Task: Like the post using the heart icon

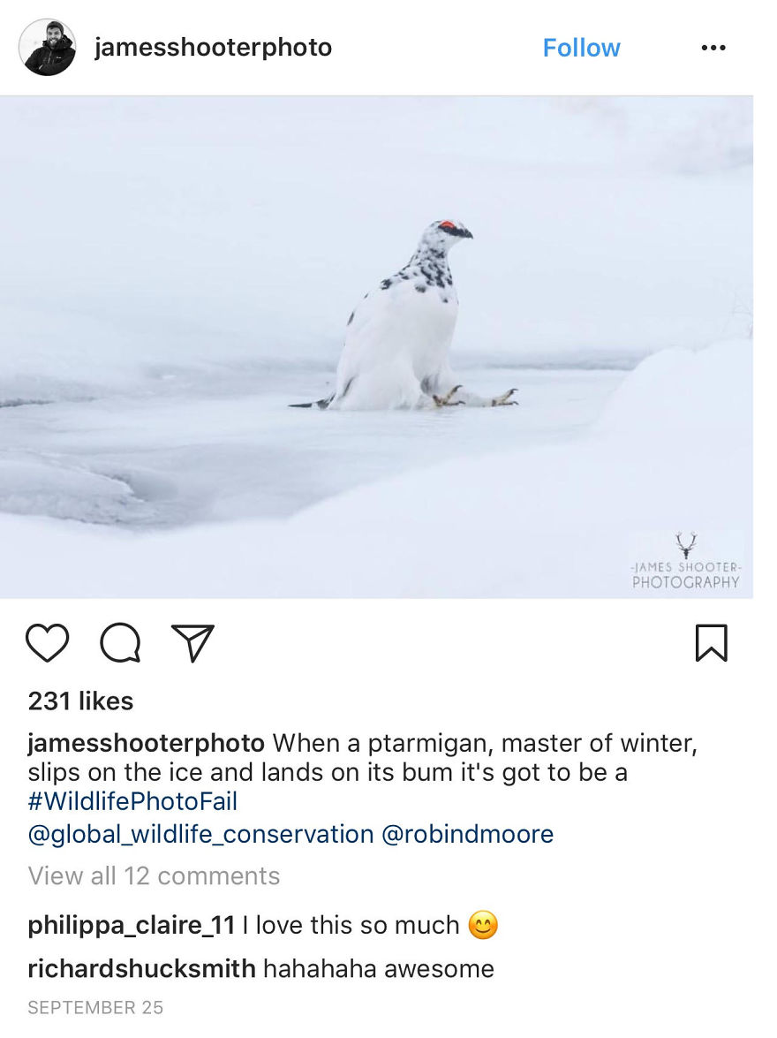Action: [x=49, y=642]
